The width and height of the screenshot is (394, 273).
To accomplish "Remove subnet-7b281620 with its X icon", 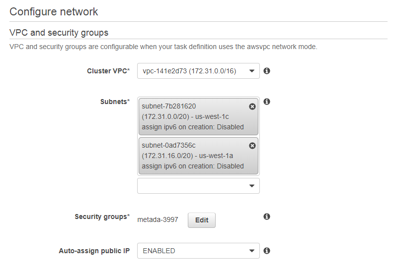I will [252, 107].
